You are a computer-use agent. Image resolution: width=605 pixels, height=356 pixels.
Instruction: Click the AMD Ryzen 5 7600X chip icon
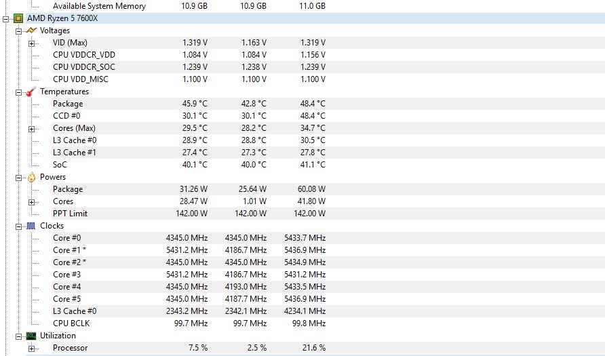point(18,18)
